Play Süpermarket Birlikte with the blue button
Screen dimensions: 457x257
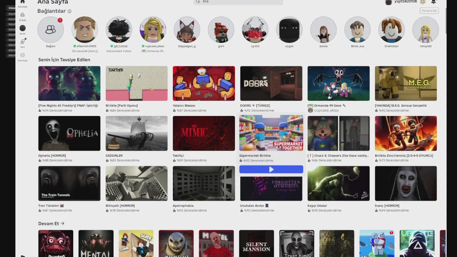pyautogui.click(x=271, y=170)
